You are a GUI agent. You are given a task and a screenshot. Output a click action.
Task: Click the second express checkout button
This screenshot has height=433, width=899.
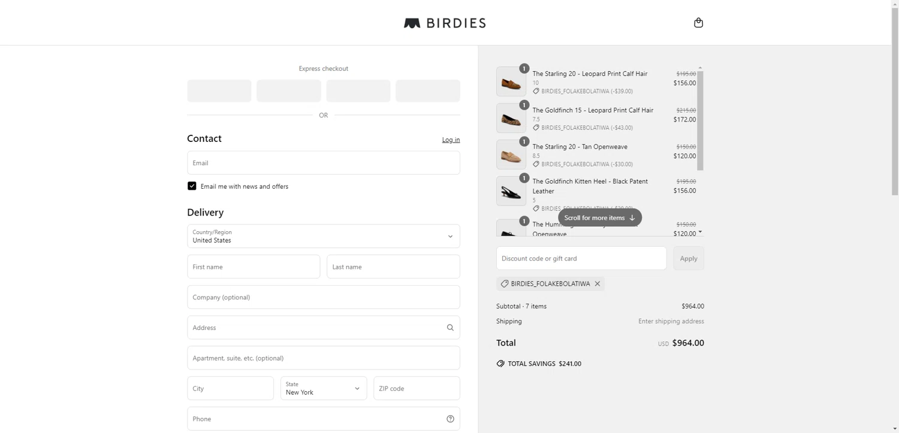tap(289, 91)
